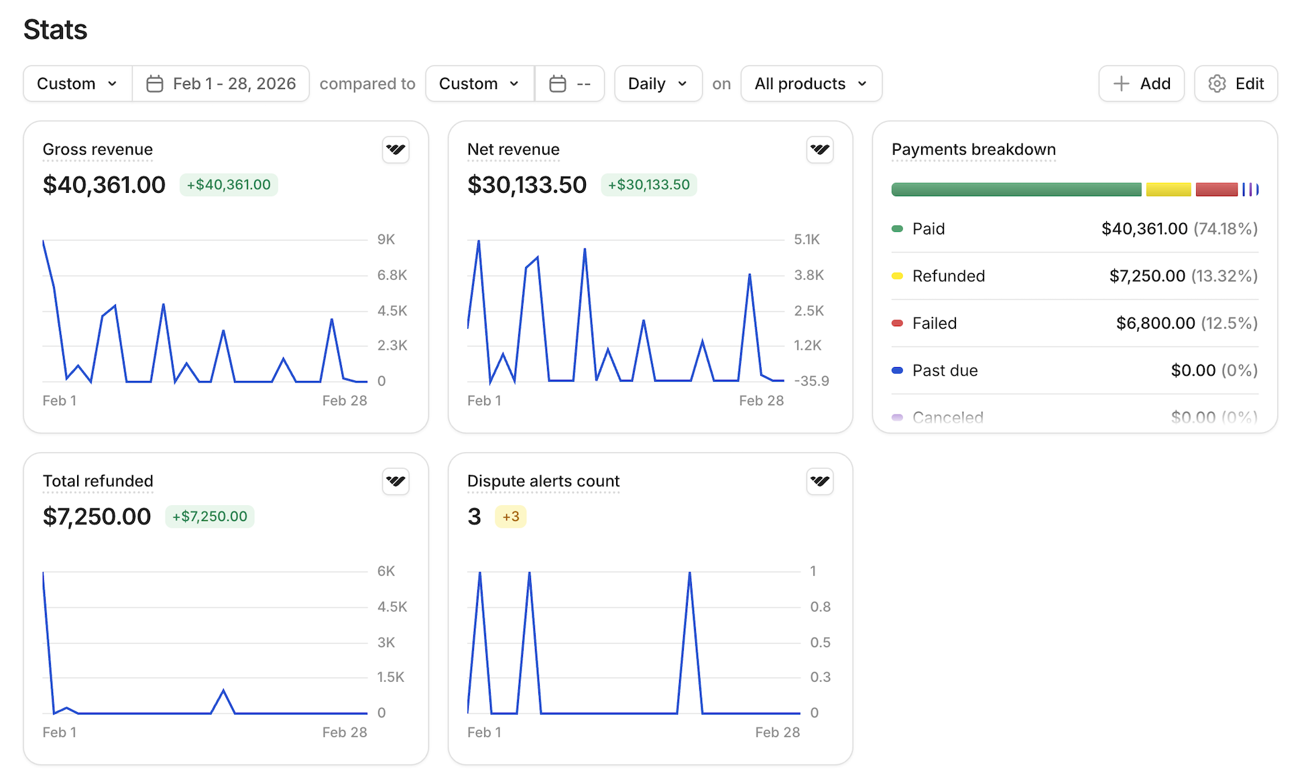Open chart icon on Gross revenue card
Screen dimensions: 1310x781
tap(396, 149)
